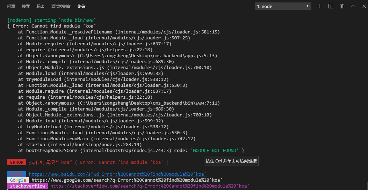The height and width of the screenshot is (190, 368).
Task: Open the '1: node' terminal selector dropdown
Action: [x=283, y=6]
